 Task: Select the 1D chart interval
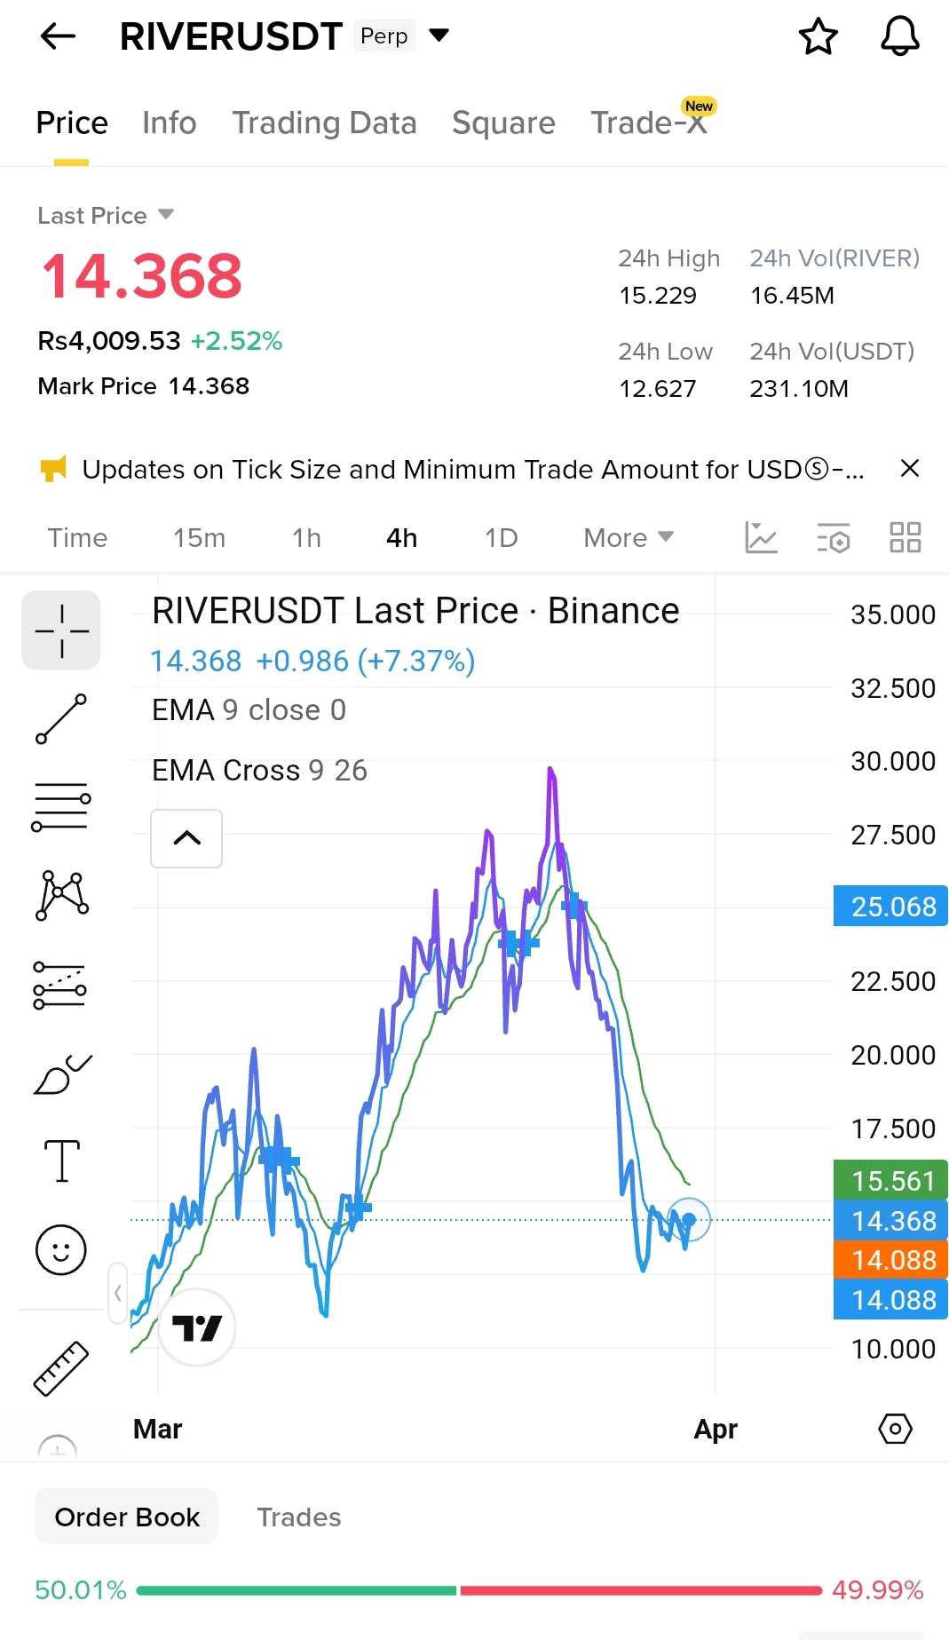click(x=501, y=538)
